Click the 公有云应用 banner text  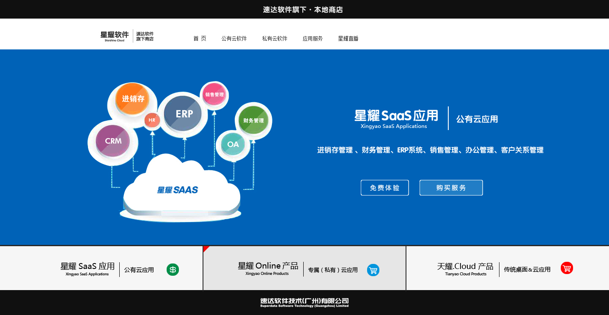(x=477, y=119)
